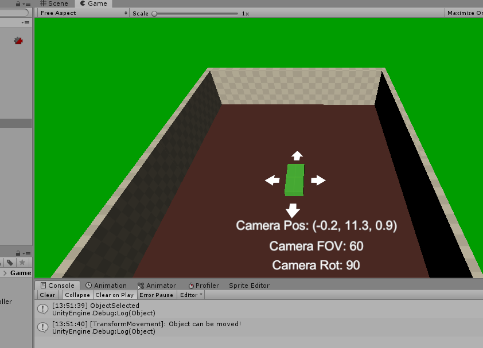Image resolution: width=483 pixels, height=348 pixels.
Task: Click the info icon of ObjectSelected log
Action: [43, 309]
